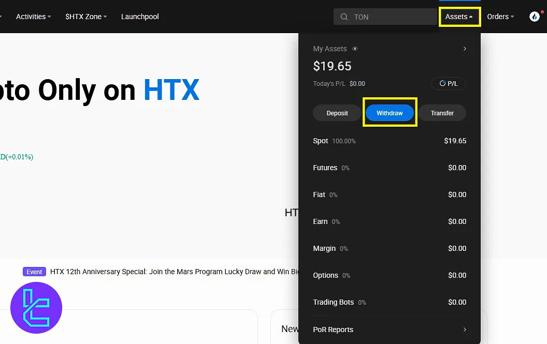Viewport: 547px width, 344px height.
Task: Select the Futures account row
Action: [x=390, y=168]
